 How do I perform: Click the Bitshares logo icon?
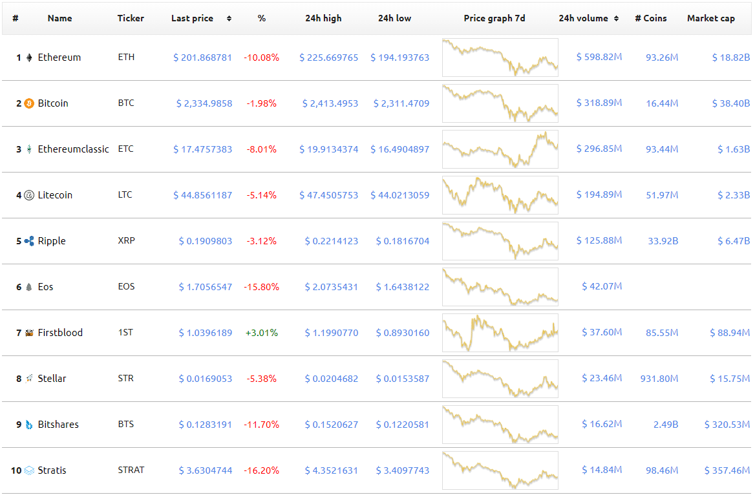[x=29, y=425]
